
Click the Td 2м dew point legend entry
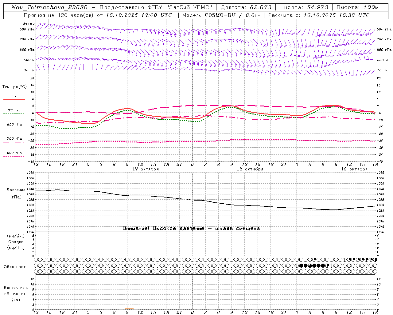tap(14, 110)
